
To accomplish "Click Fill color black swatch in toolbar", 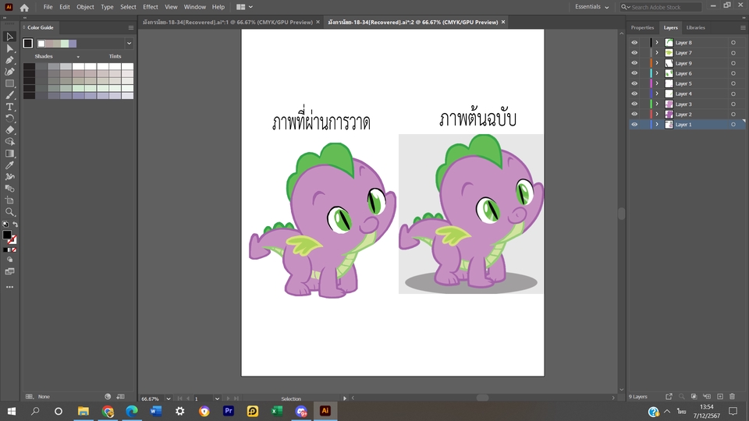I will click(7, 235).
